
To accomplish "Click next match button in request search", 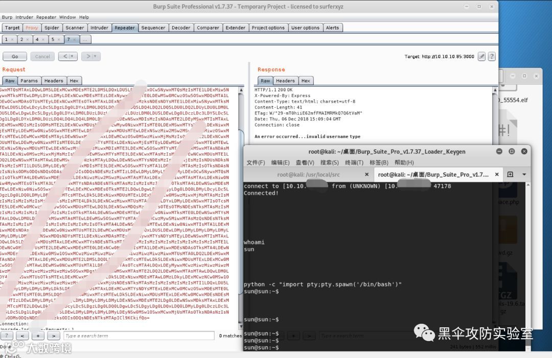I will [x=54, y=336].
